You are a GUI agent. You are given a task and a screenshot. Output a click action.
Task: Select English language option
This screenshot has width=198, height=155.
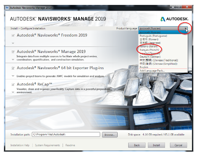(163, 67)
